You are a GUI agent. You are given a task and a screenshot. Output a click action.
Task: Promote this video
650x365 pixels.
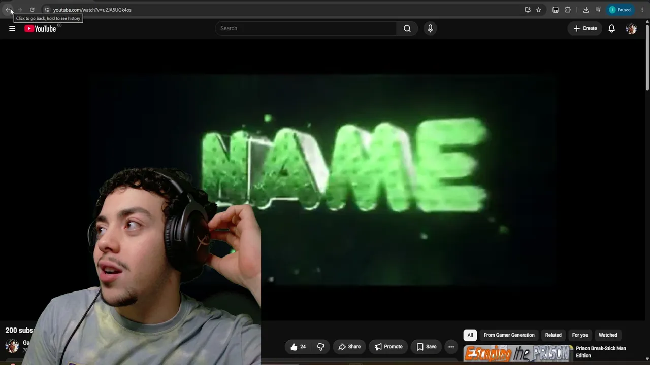tap(388, 347)
